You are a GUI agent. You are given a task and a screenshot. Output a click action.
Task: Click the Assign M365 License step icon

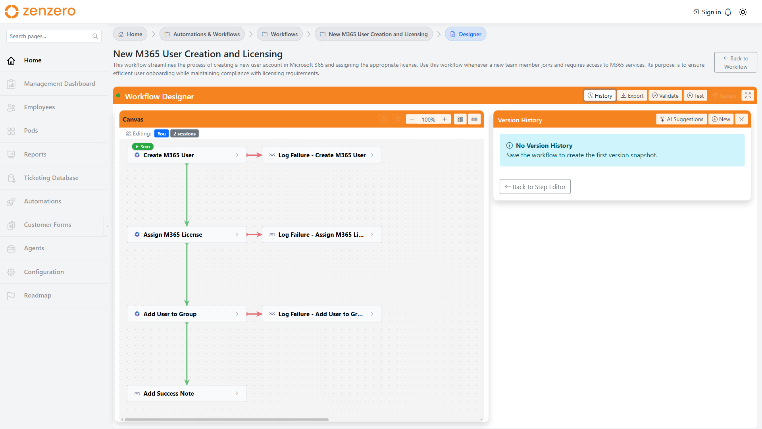137,234
